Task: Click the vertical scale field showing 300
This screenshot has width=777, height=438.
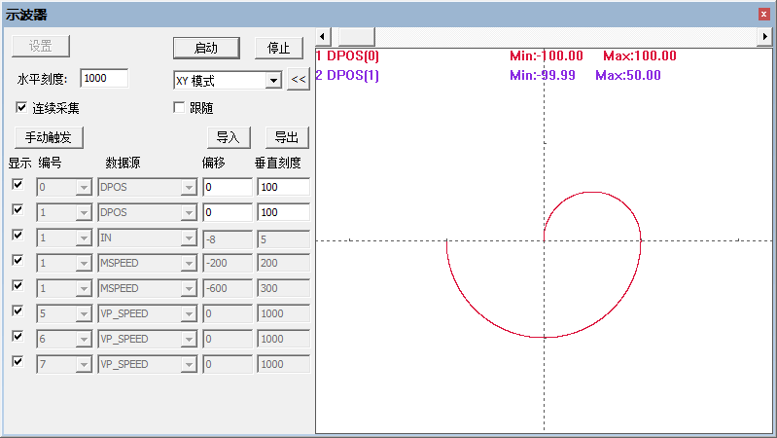Action: 283,288
